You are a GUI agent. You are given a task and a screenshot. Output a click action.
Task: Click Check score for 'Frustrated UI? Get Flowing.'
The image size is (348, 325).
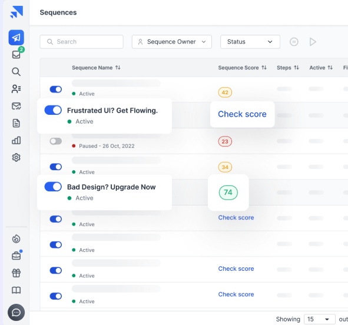[242, 114]
